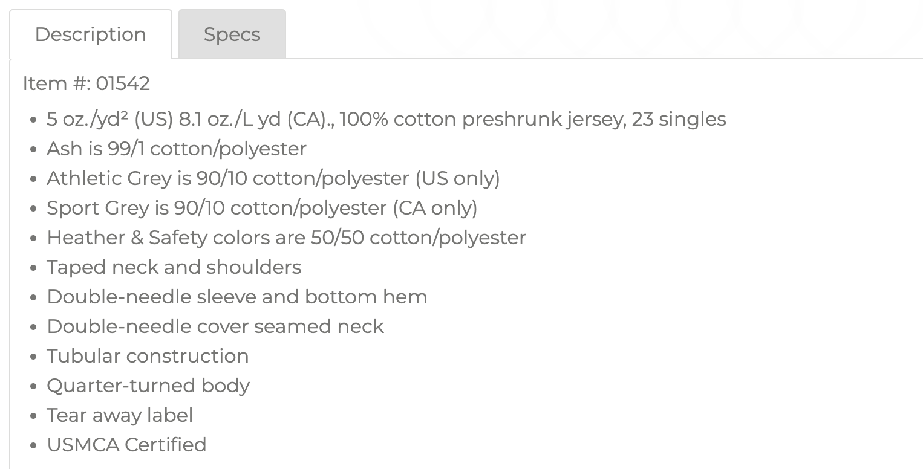
Task: Click the Heather & Safety colors line
Action: [286, 238]
